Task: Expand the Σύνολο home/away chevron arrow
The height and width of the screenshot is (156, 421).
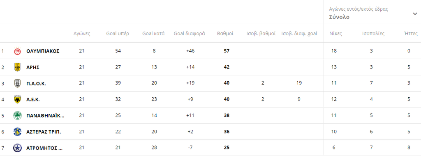Action: click(x=415, y=14)
